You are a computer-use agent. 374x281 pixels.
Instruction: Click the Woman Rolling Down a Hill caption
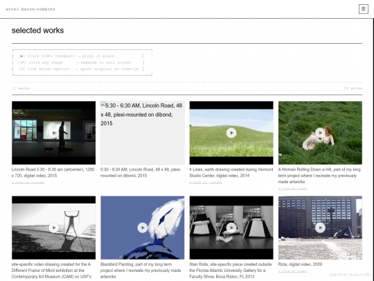coord(319,176)
